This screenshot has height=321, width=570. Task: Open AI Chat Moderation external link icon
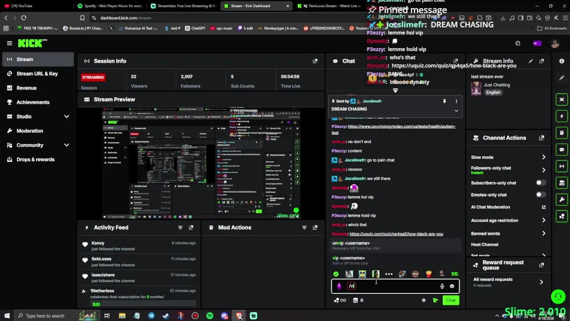pyautogui.click(x=543, y=207)
